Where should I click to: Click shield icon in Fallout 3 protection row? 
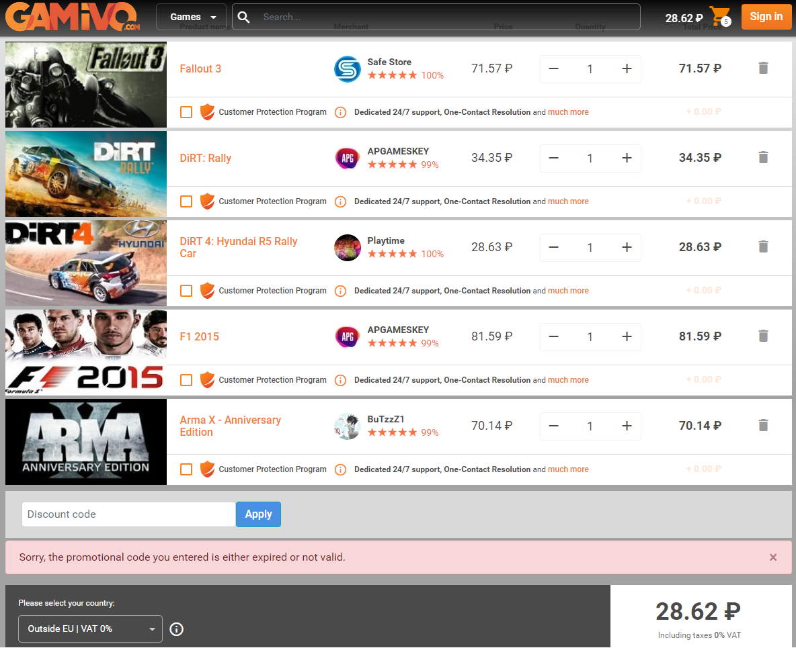click(x=207, y=112)
